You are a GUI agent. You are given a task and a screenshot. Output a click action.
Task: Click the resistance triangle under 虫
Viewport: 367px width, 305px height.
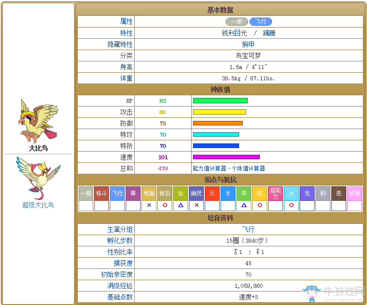point(181,205)
